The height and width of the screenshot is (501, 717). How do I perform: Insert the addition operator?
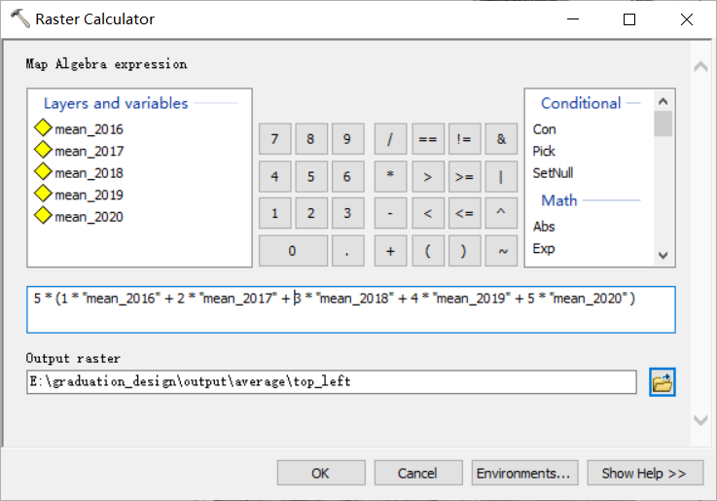click(x=390, y=251)
